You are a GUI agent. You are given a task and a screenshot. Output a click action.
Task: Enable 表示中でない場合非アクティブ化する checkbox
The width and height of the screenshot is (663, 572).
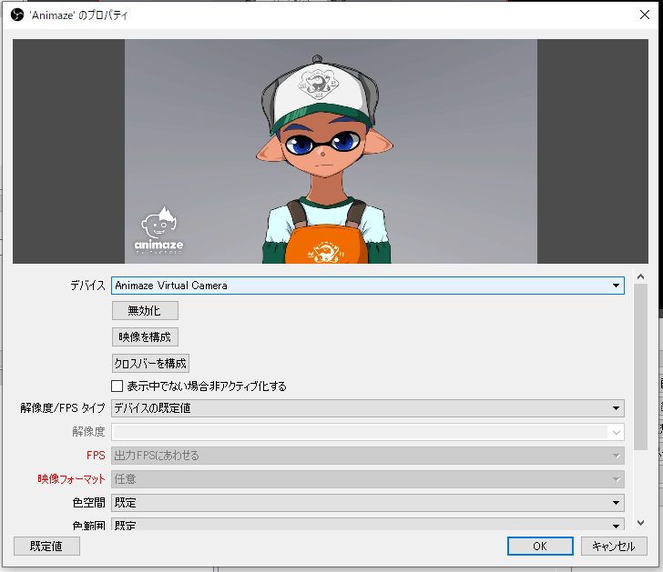[x=117, y=386]
